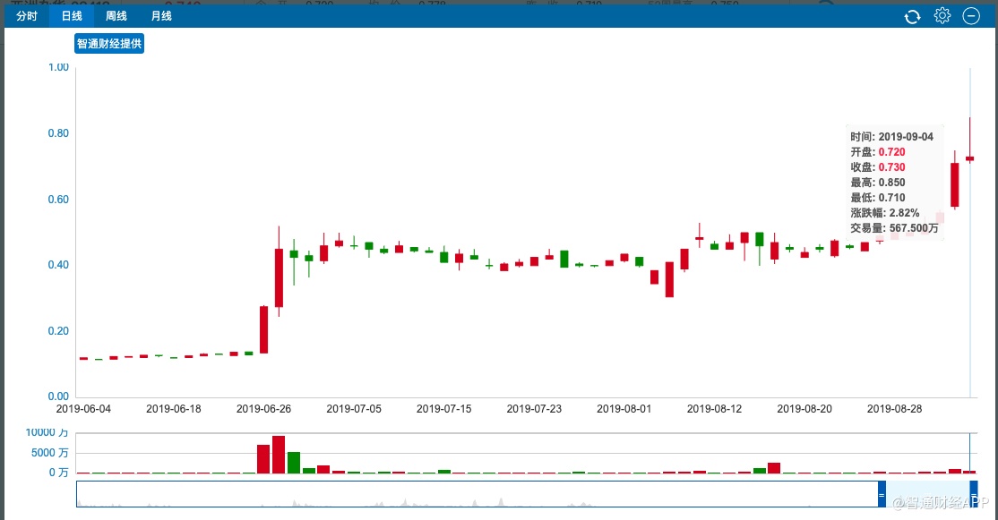Screen dimensions: 998x520
Task: Click the refresh icon in header
Action: 912,16
